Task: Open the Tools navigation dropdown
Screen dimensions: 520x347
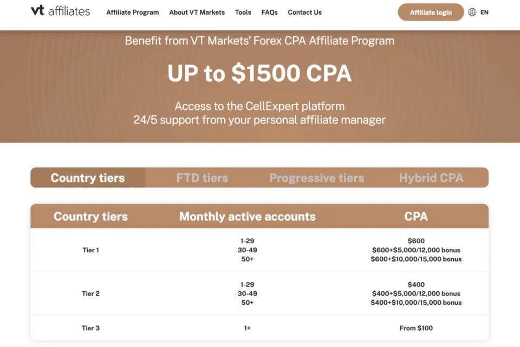Action: (x=243, y=12)
